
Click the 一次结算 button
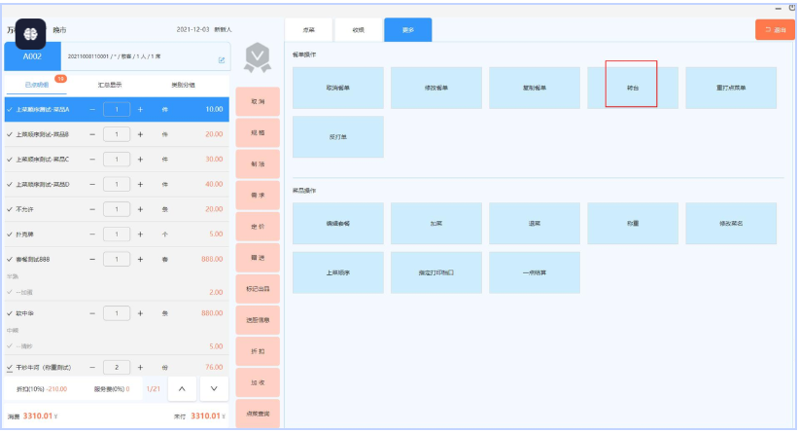coord(534,272)
